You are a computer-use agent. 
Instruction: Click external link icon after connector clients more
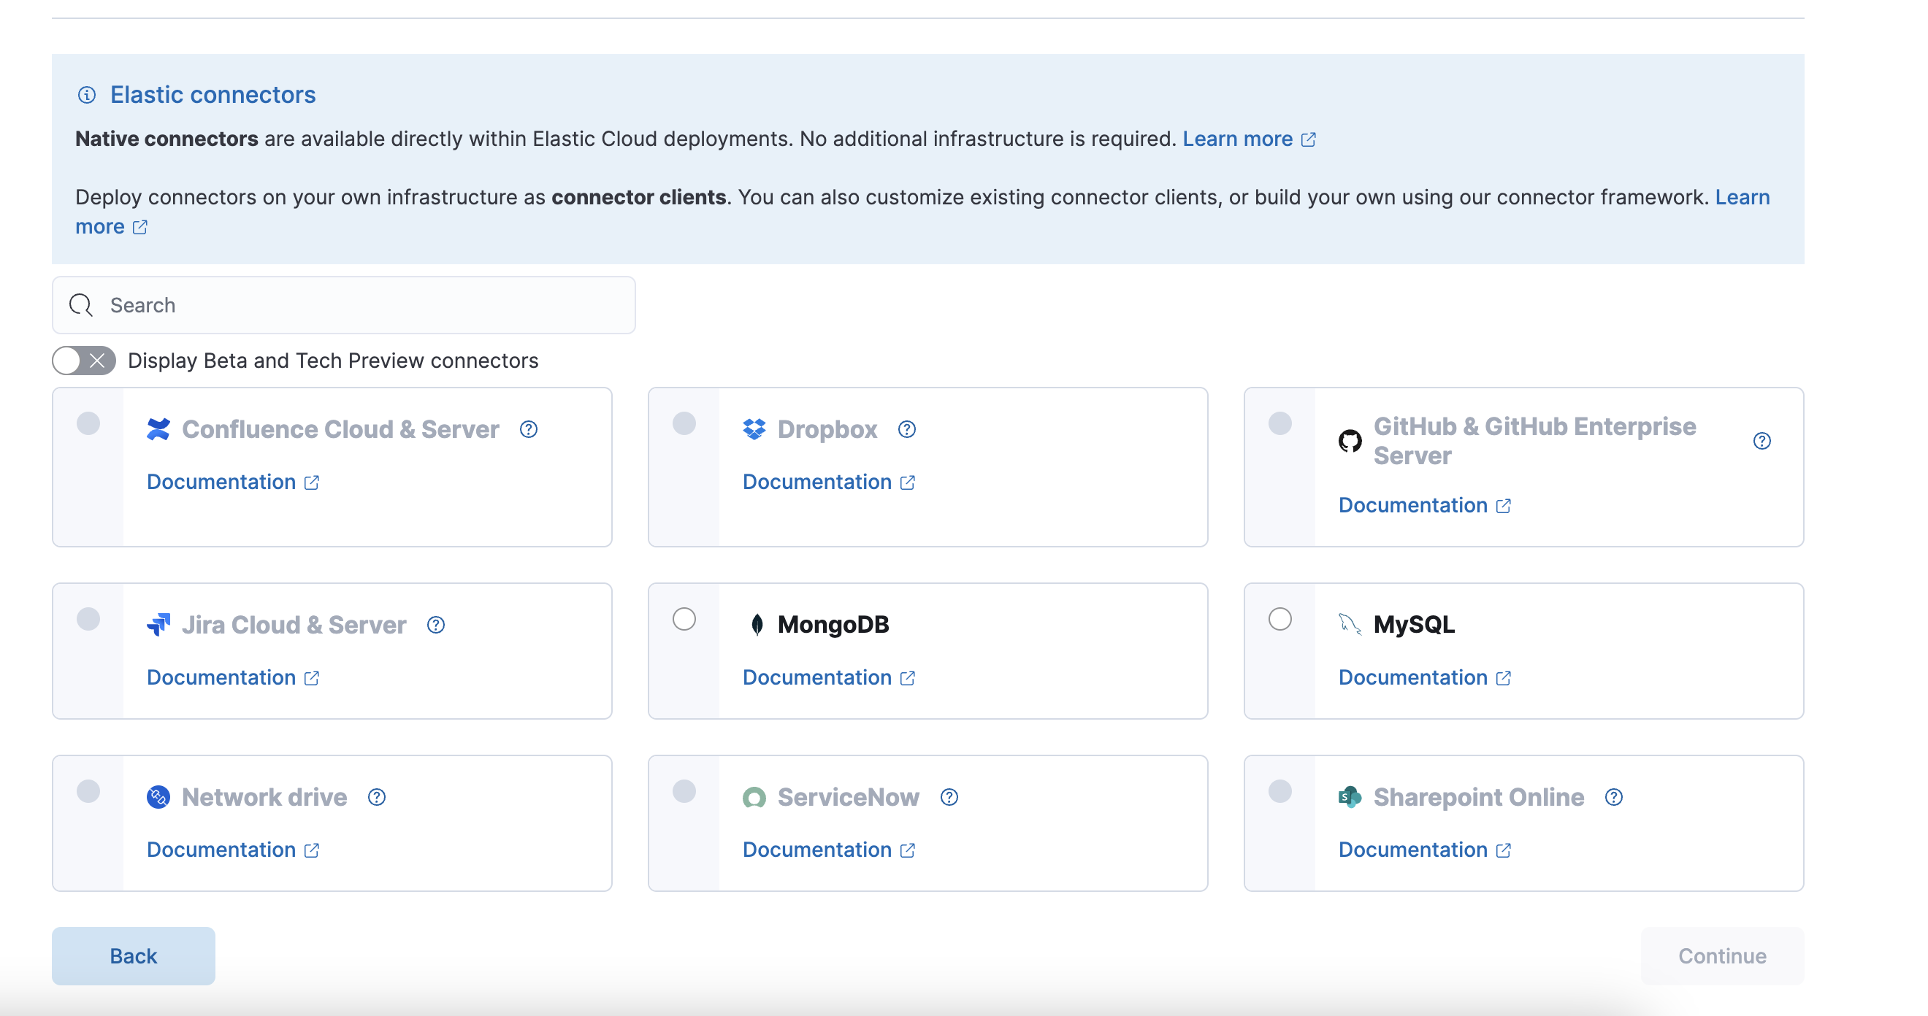click(x=140, y=227)
